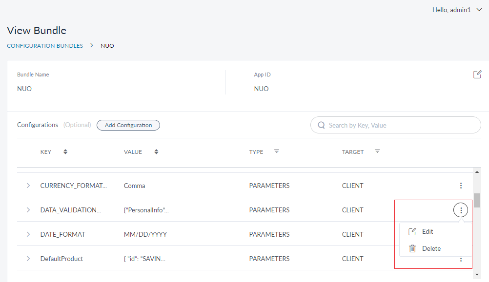Go to CONFIGURATION BUNDLES breadcrumb link
Screen dimensions: 489x282
coord(45,46)
